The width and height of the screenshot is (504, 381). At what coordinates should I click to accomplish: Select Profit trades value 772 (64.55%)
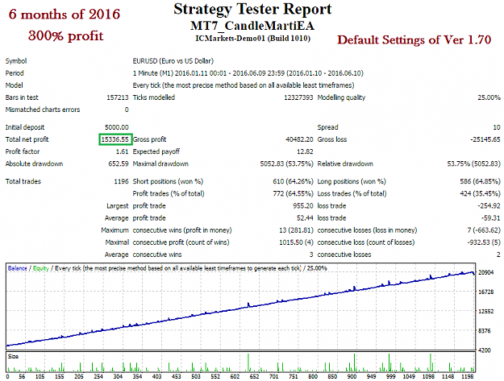[x=293, y=194]
